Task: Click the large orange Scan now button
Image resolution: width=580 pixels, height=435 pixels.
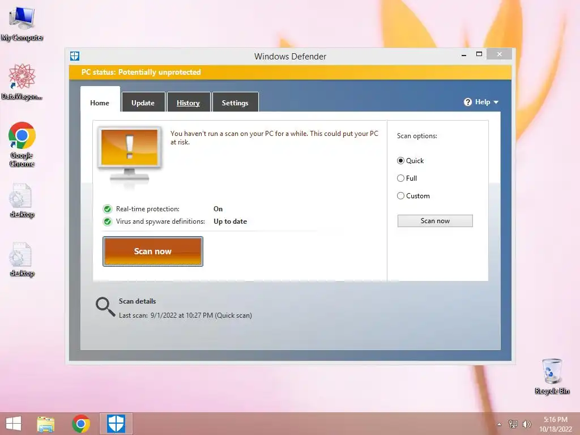Action: click(153, 251)
